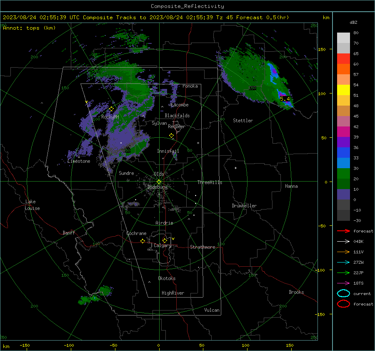Select the green swatch between 30 and 20 dBZ
This screenshot has width=375, height=351.
click(x=343, y=174)
